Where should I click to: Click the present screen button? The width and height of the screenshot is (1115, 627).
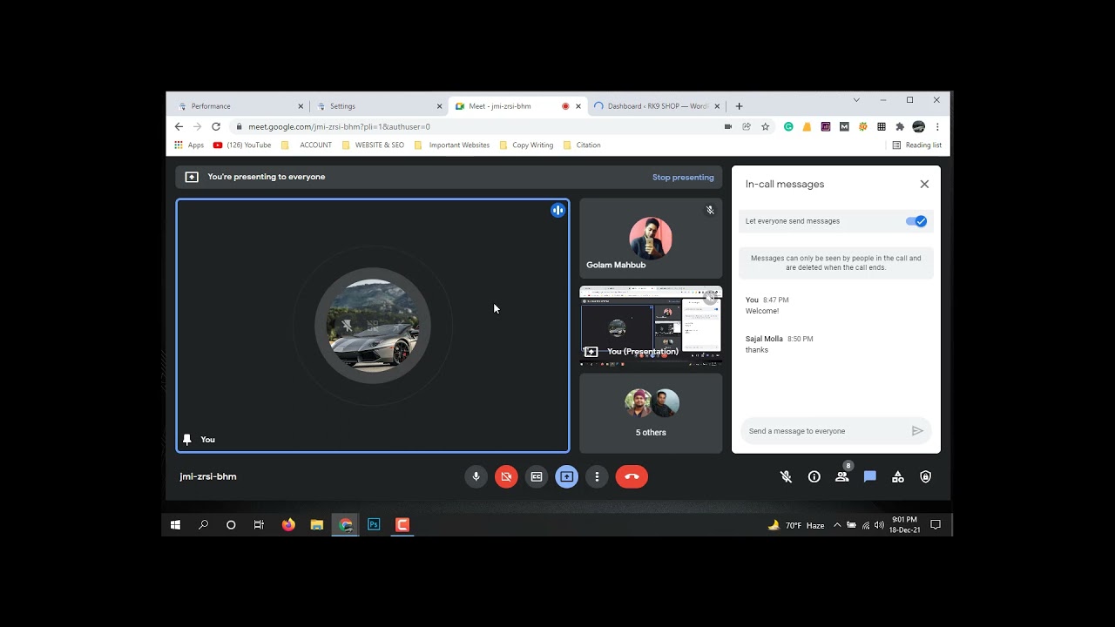click(x=566, y=476)
